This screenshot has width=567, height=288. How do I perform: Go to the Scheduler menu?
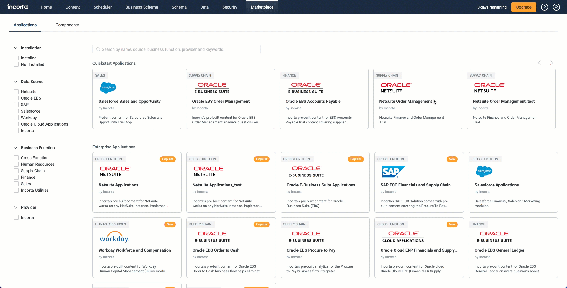[x=103, y=7]
